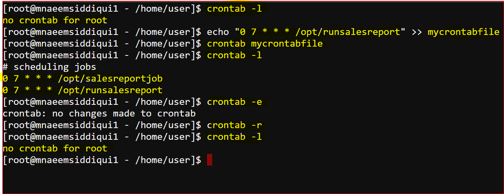The image size is (504, 194).
Task: Click the first 'crontab -l' command
Action: pyautogui.click(x=234, y=8)
